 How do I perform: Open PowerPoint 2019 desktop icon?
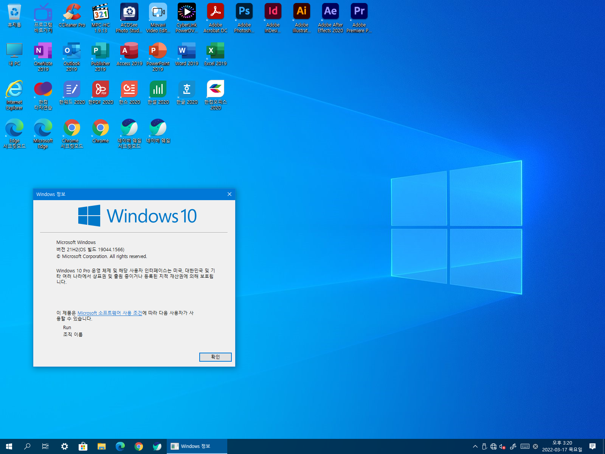(158, 57)
